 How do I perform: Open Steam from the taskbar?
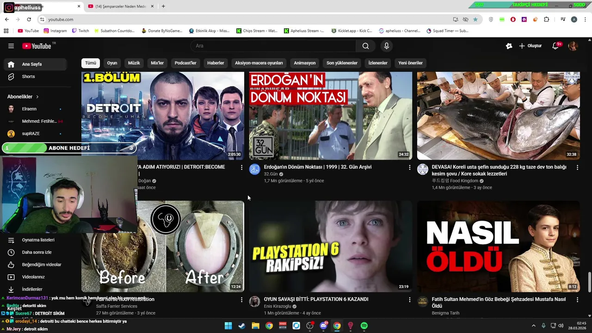pos(242,326)
